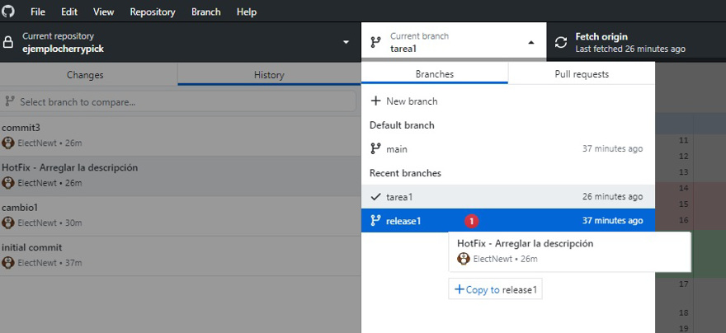This screenshot has width=726, height=333.
Task: Click Copy to release1 button
Action: pos(496,289)
